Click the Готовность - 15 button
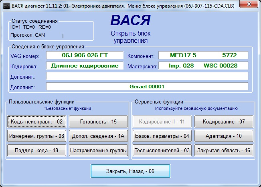The width and height of the screenshot is (261, 187). point(98,121)
